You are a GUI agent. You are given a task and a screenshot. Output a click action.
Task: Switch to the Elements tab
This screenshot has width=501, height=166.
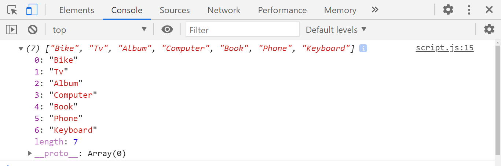point(77,10)
